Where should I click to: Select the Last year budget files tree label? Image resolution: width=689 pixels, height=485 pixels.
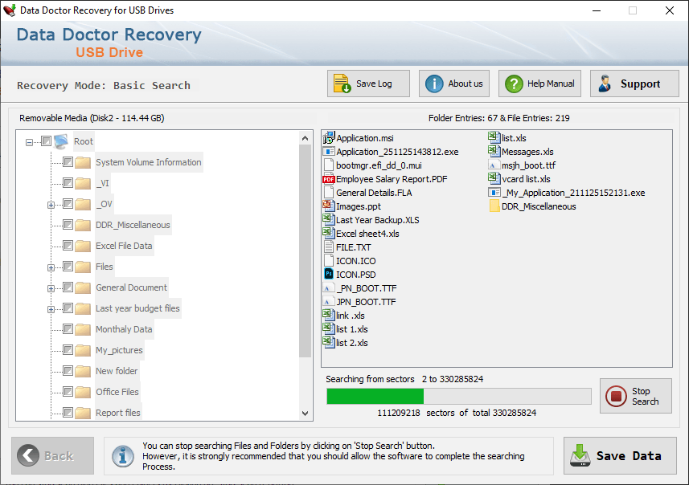coord(137,308)
